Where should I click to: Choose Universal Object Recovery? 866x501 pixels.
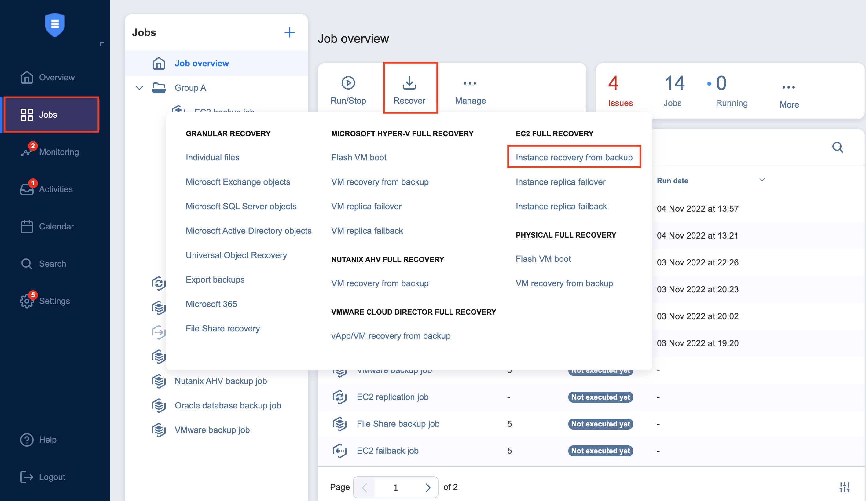pos(236,255)
